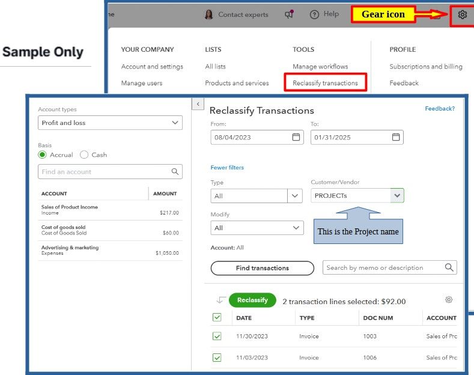Click the Find transactions button
This screenshot has width=474, height=375.
(x=262, y=268)
